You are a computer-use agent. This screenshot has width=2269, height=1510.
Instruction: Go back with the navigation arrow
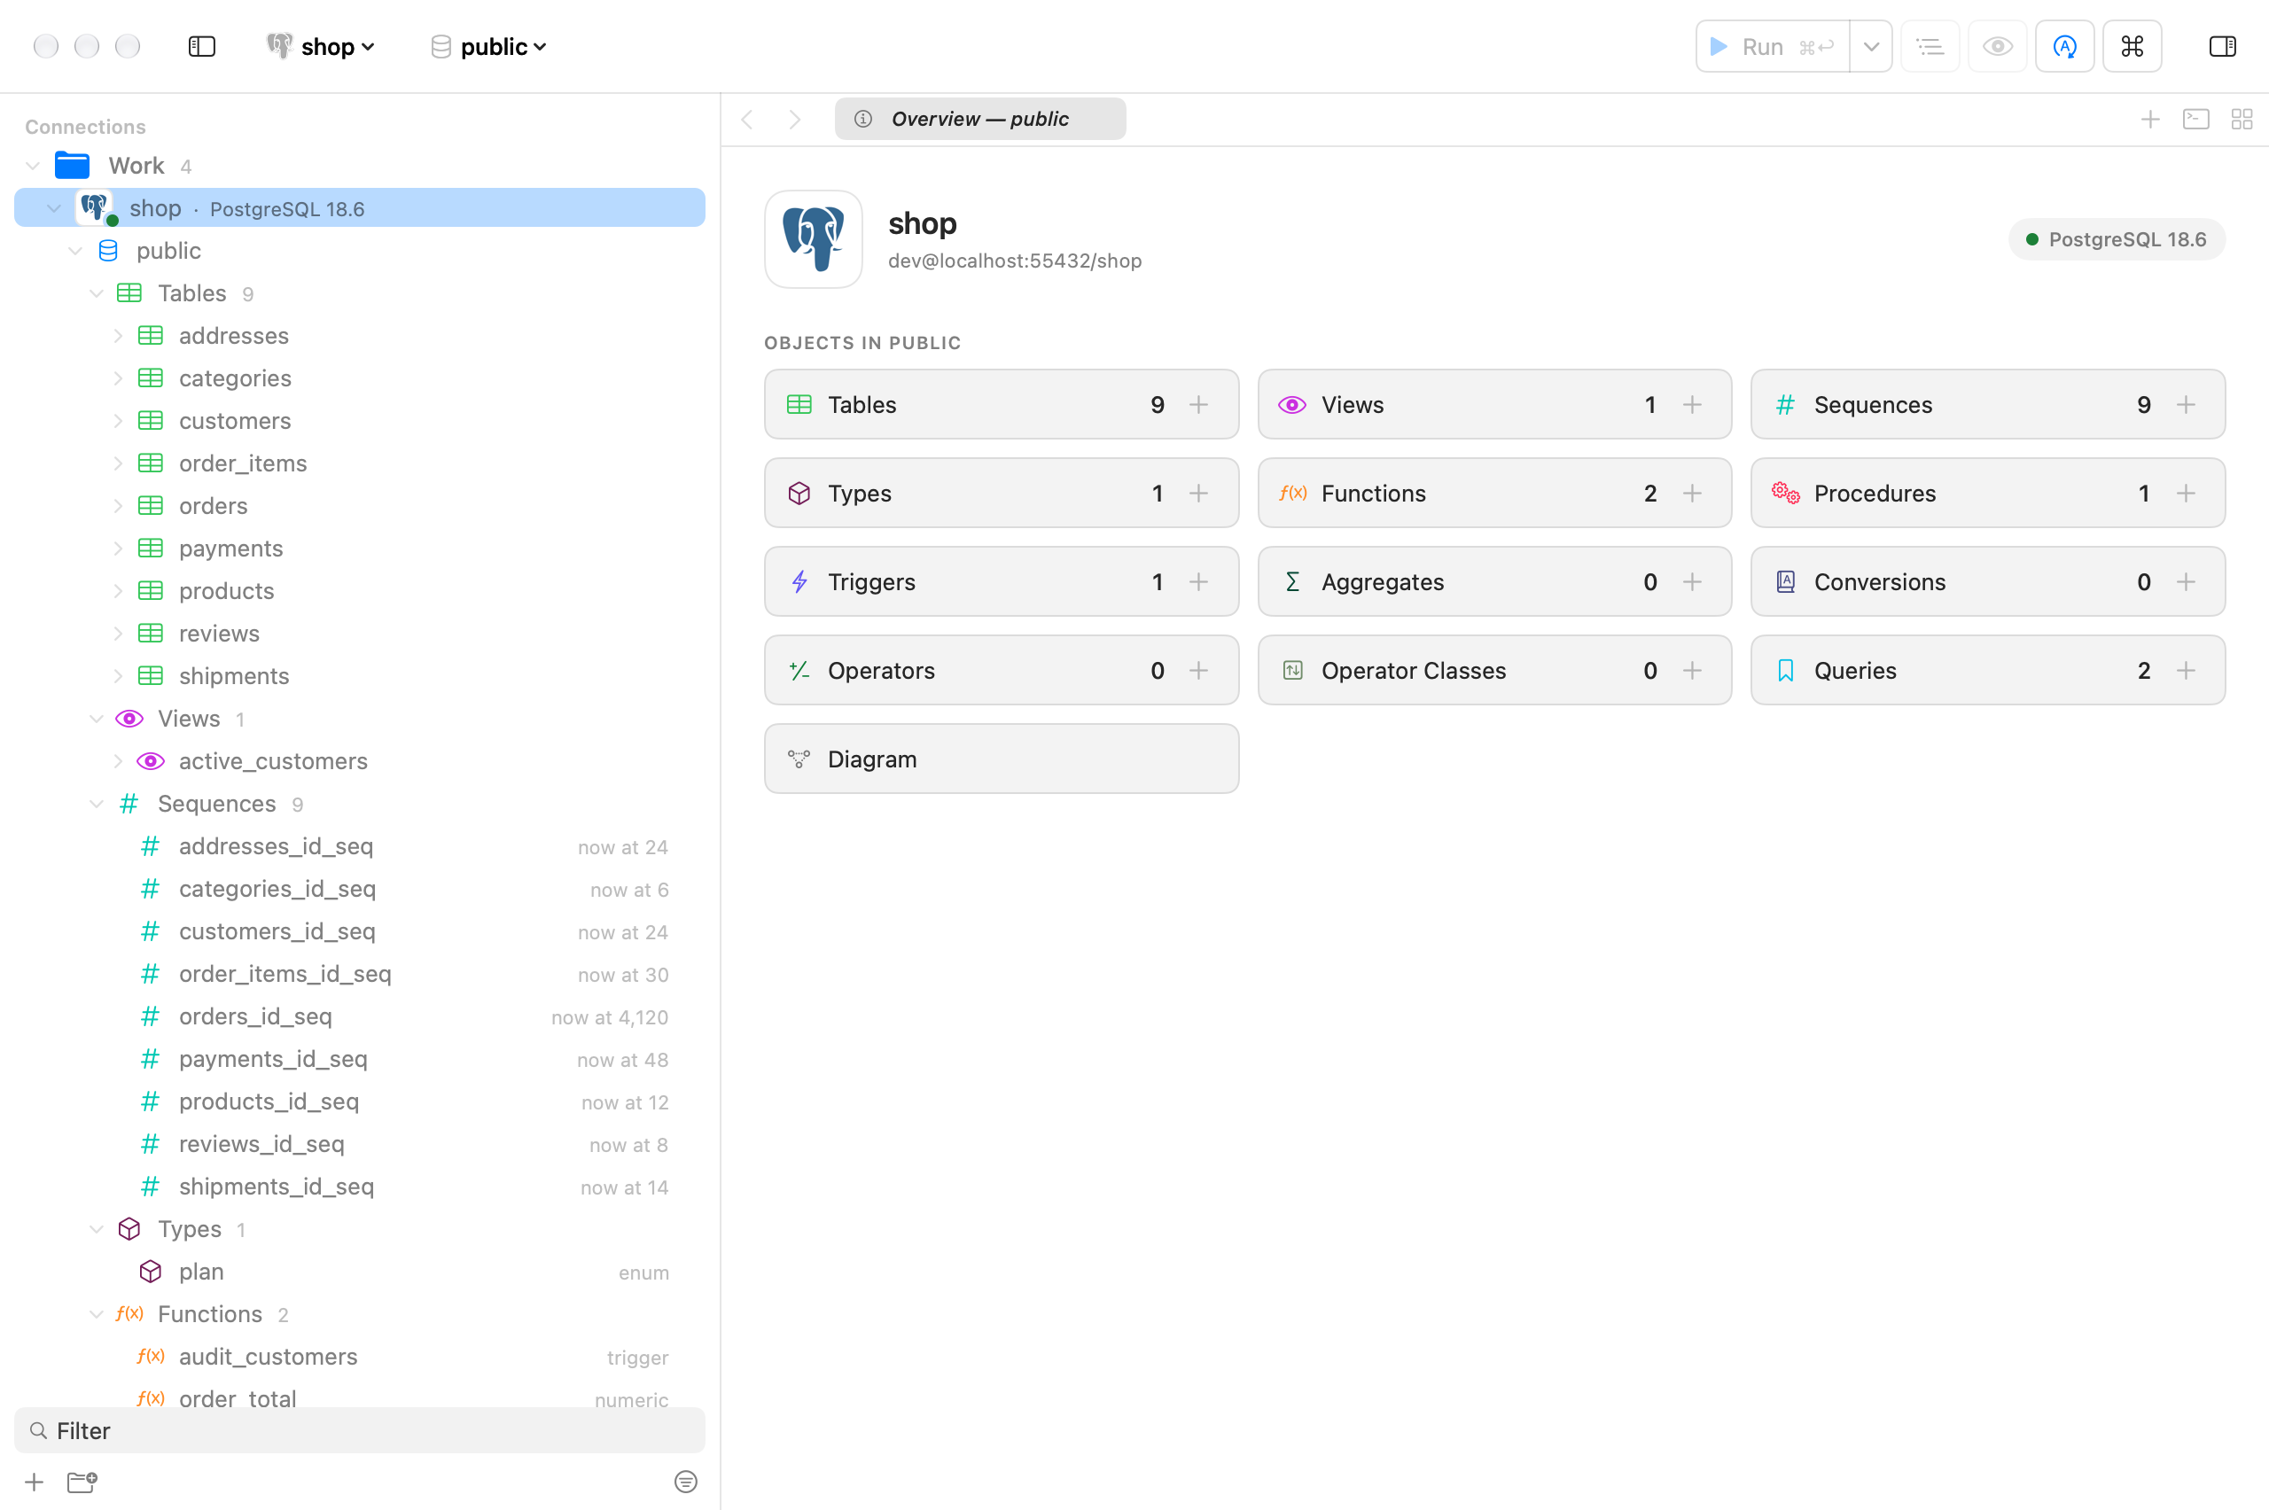click(747, 120)
